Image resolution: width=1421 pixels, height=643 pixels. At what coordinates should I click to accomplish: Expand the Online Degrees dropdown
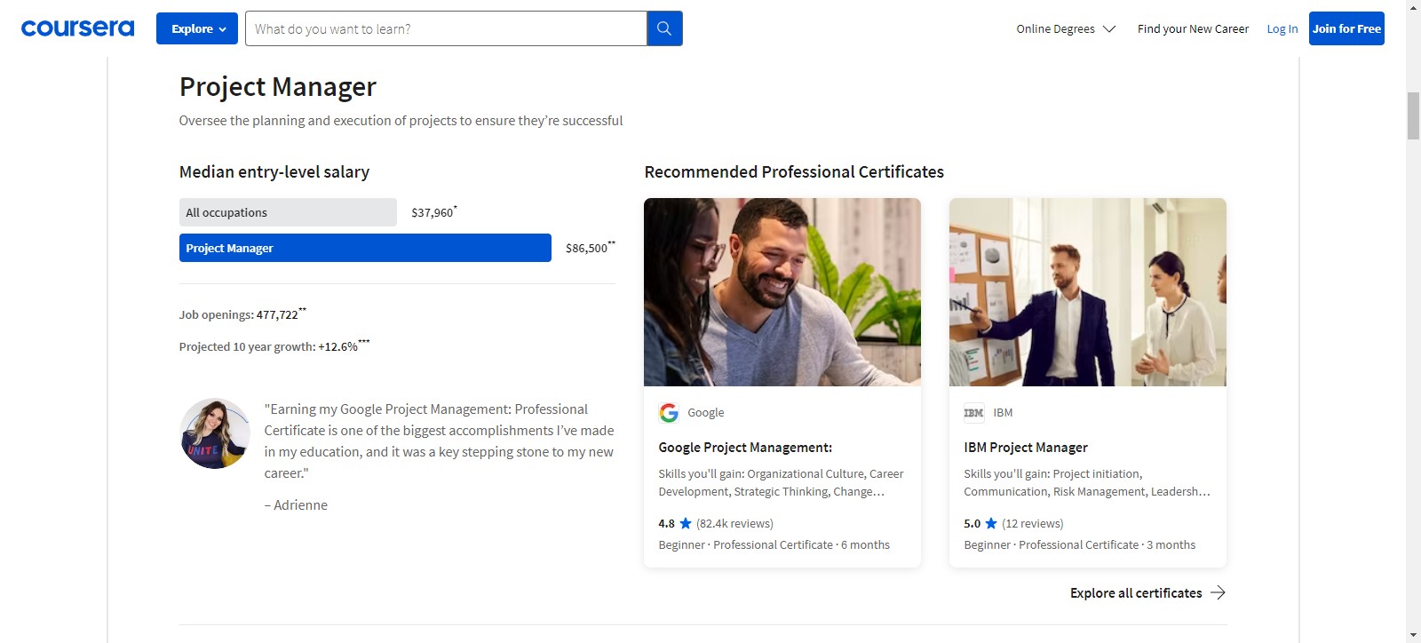[1065, 28]
